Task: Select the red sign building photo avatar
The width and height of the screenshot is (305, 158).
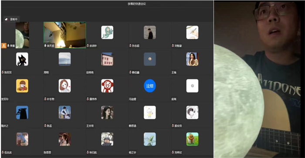Action: pos(107,59)
